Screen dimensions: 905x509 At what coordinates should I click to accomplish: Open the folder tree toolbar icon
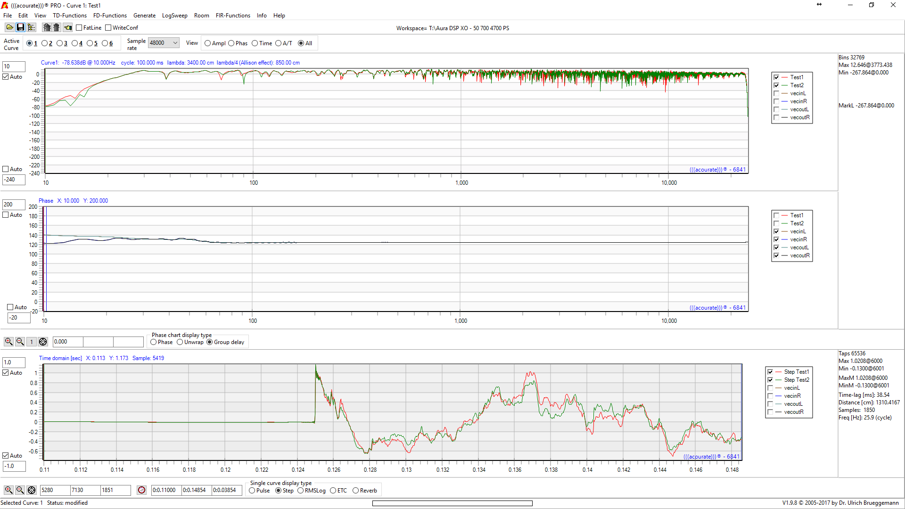(31, 28)
